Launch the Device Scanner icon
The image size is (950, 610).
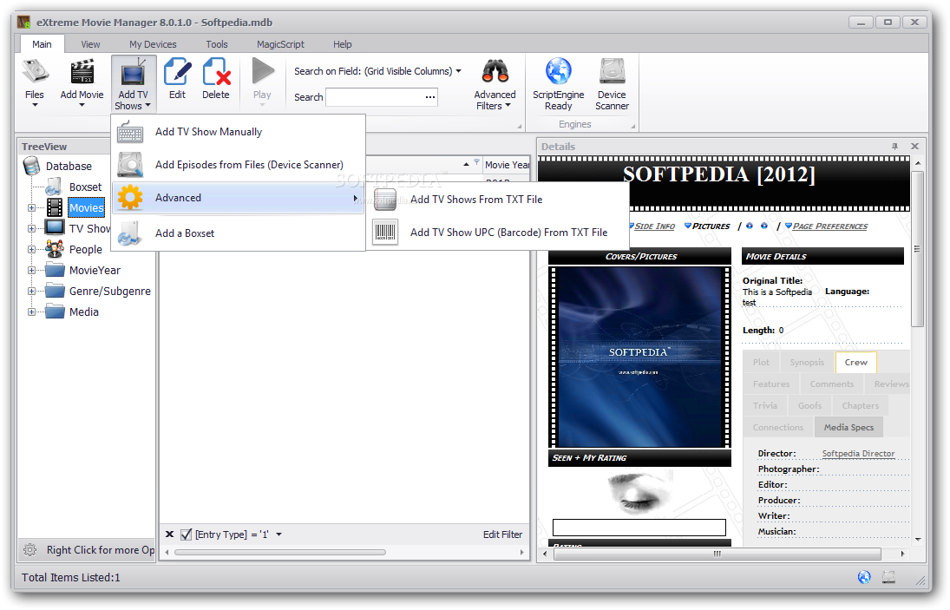pyautogui.click(x=612, y=71)
